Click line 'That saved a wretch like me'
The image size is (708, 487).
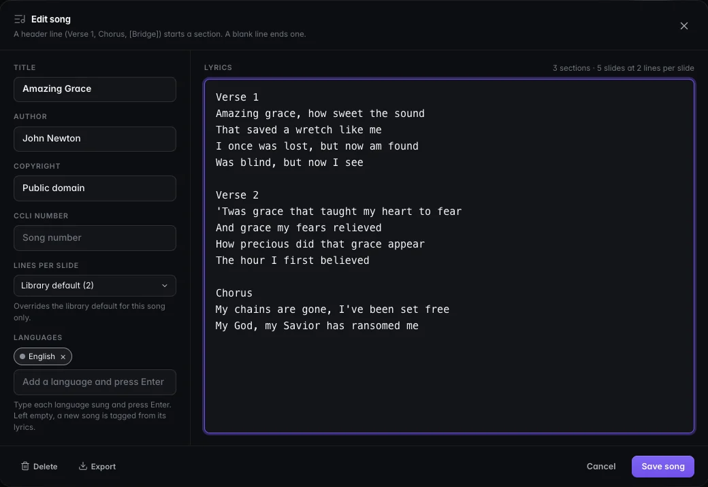click(x=298, y=130)
